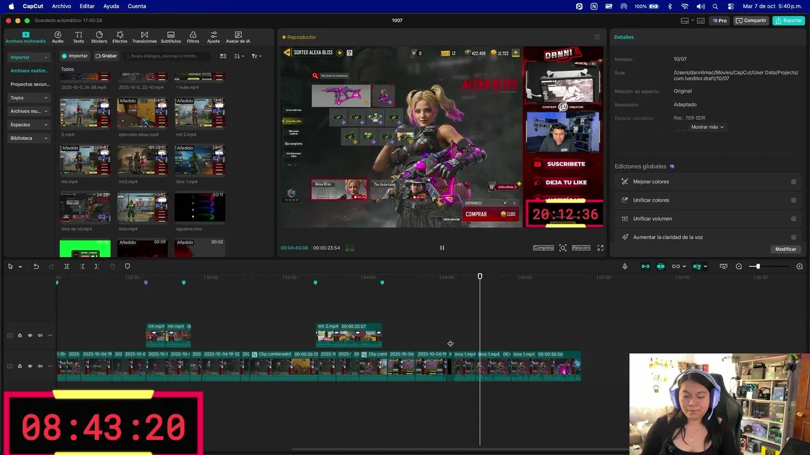Viewport: 810px width, 455px height.
Task: Toggle main track magnet
Action: (645, 267)
